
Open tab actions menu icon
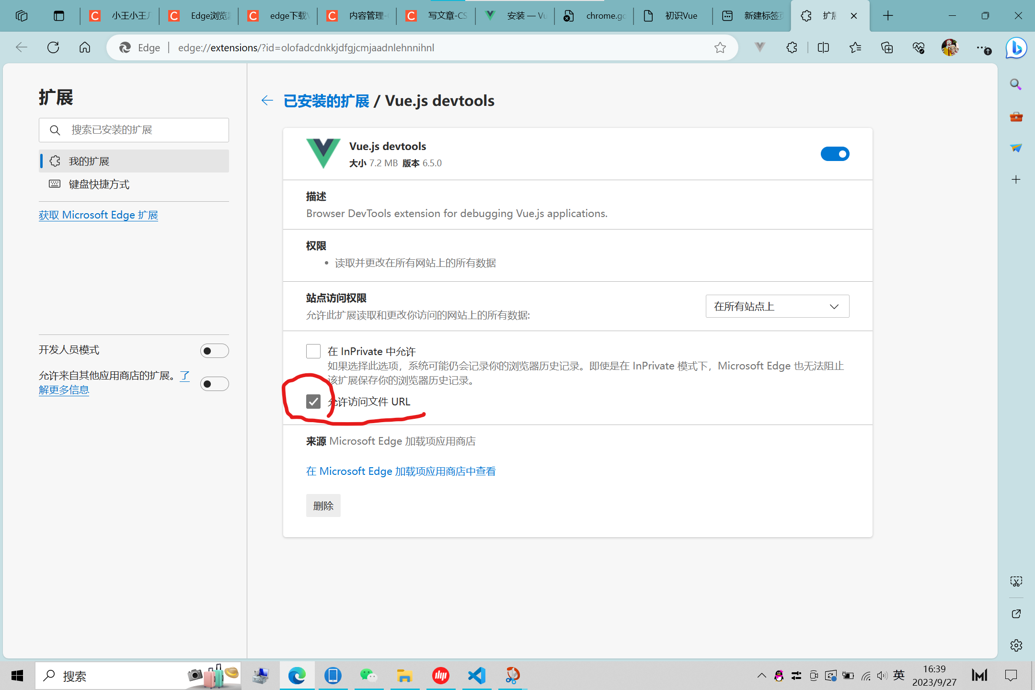click(58, 16)
